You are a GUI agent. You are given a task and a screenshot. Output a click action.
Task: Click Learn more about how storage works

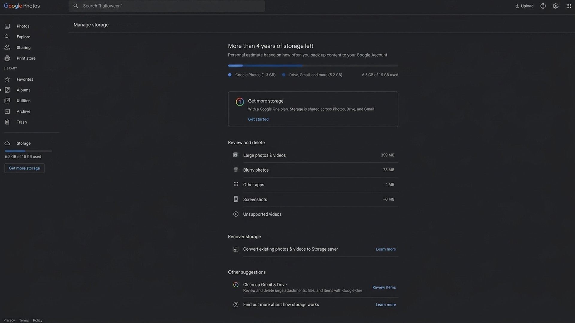click(386, 305)
